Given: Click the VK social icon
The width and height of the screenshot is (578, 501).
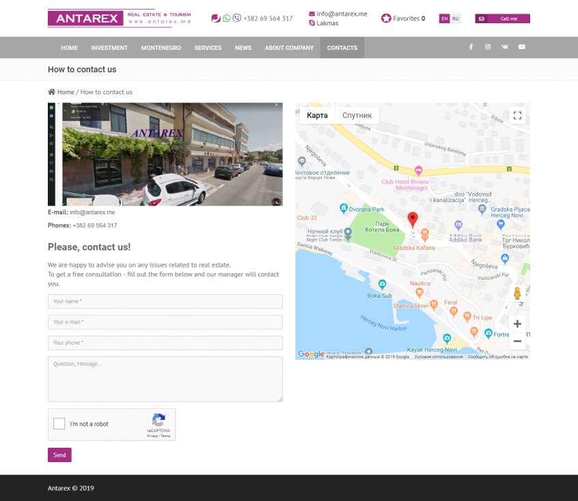Looking at the screenshot, I should [x=505, y=47].
